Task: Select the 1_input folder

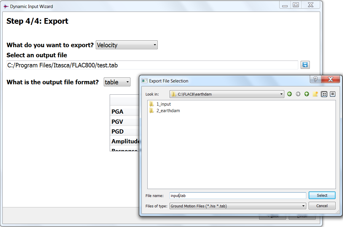Action: [x=163, y=104]
